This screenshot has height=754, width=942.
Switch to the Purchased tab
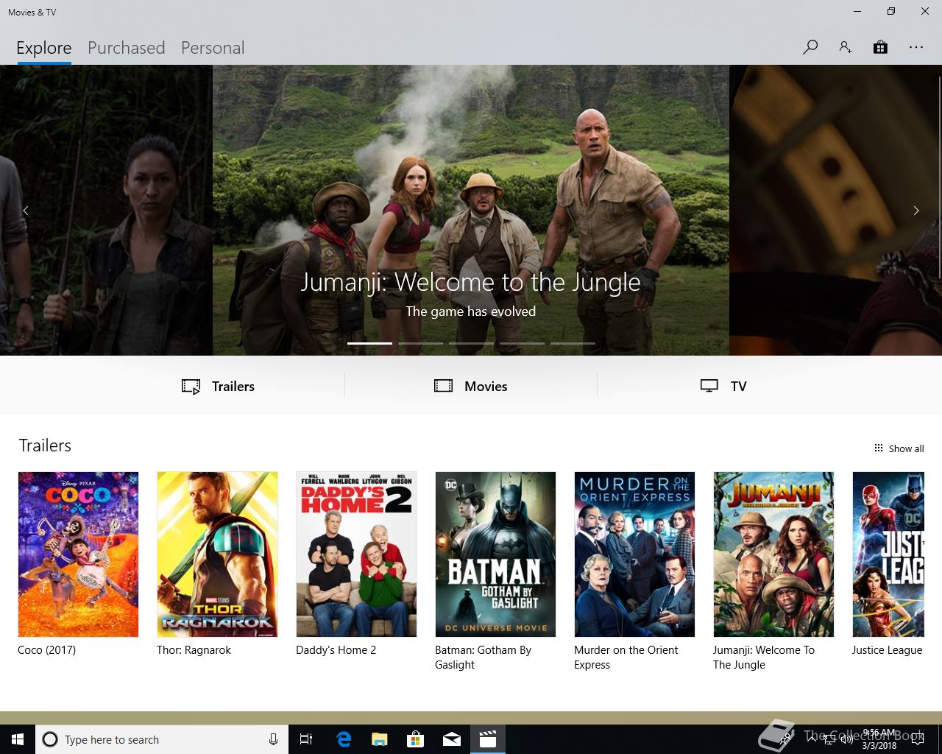[x=127, y=48]
